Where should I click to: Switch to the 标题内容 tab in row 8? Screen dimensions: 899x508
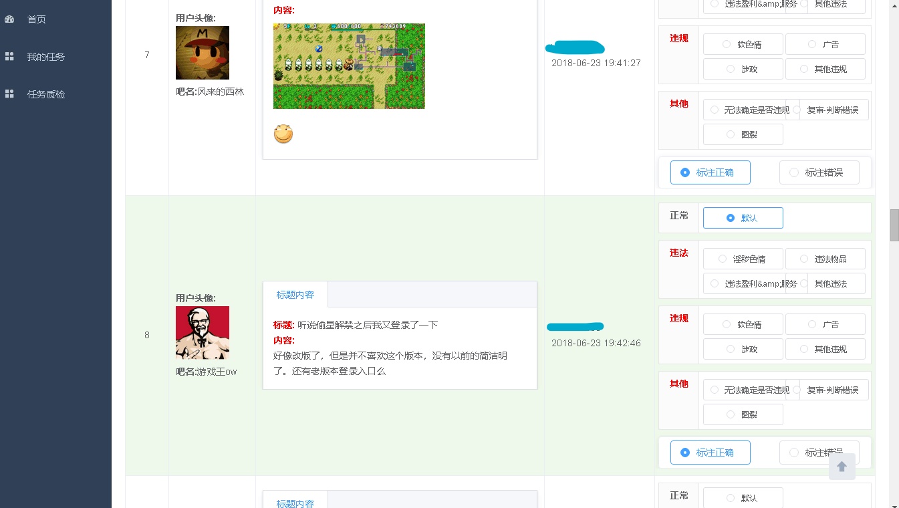[x=295, y=294]
